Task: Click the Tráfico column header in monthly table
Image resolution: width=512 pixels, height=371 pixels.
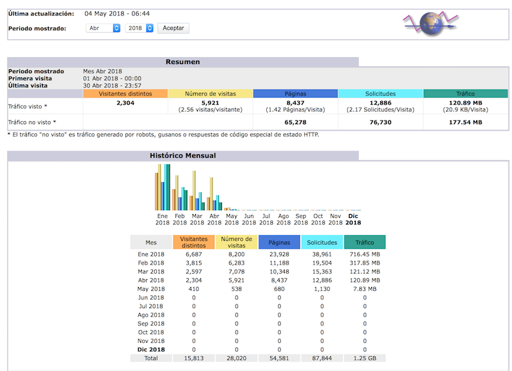Action: (365, 242)
